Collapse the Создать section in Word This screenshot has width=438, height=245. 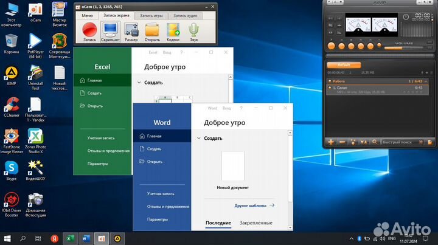click(198, 138)
